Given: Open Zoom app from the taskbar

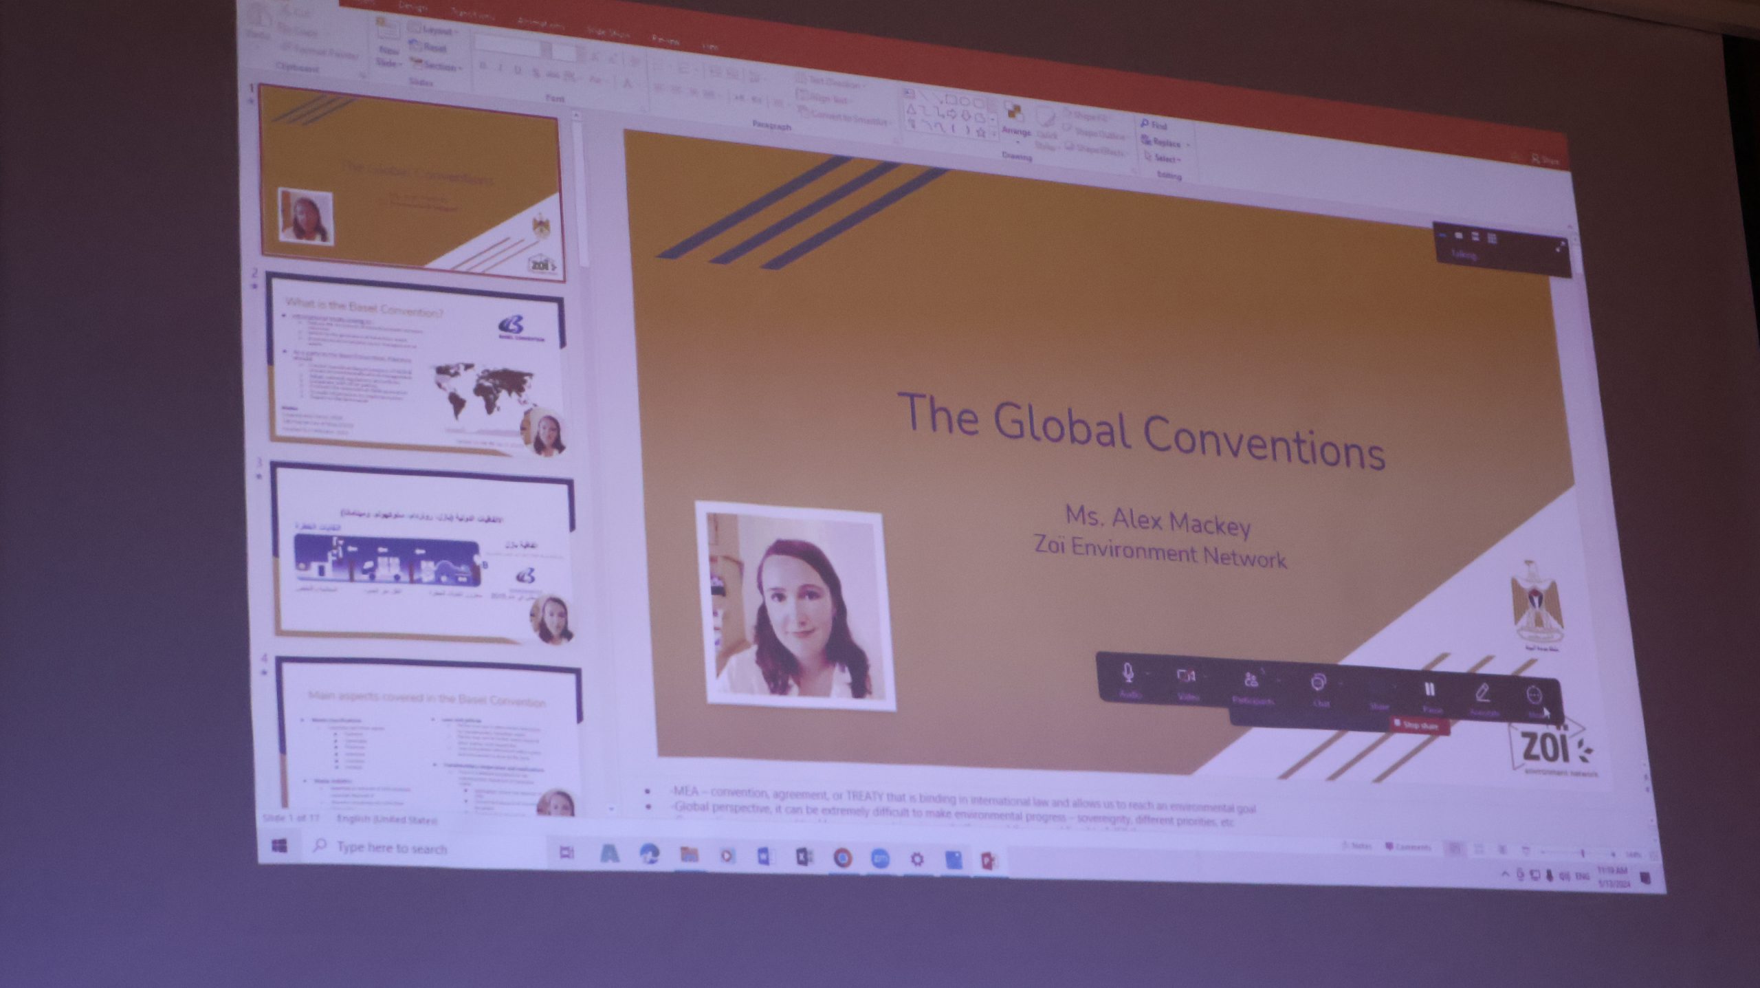Looking at the screenshot, I should (880, 859).
